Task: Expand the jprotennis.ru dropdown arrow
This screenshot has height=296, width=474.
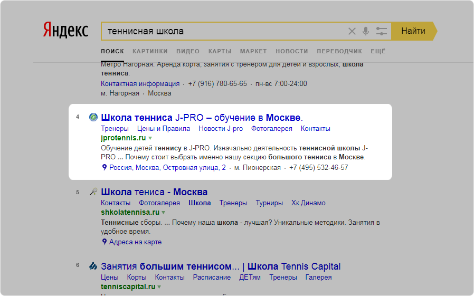Action: (x=150, y=138)
